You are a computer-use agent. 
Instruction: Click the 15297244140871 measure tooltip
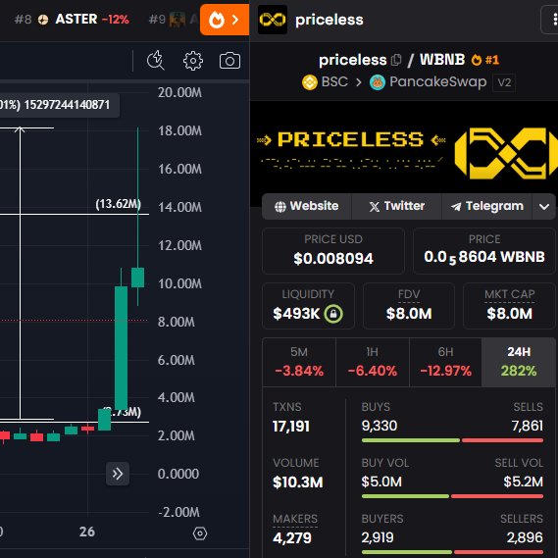60,105
